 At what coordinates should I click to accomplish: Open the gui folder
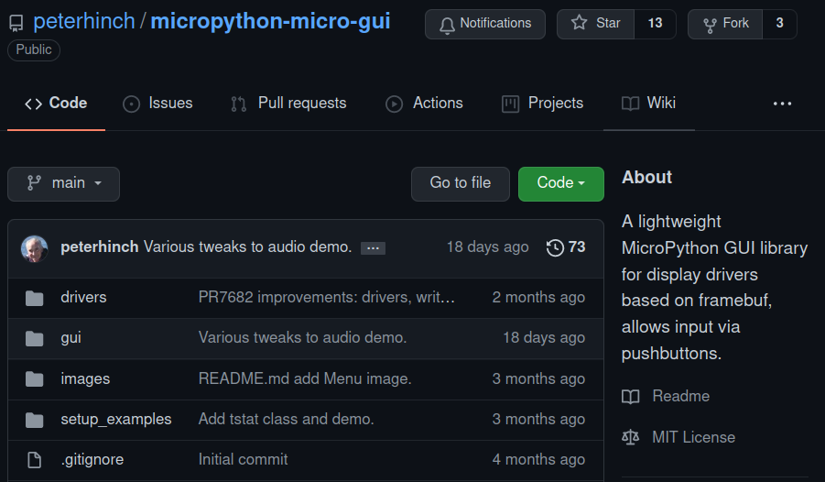[x=71, y=337]
